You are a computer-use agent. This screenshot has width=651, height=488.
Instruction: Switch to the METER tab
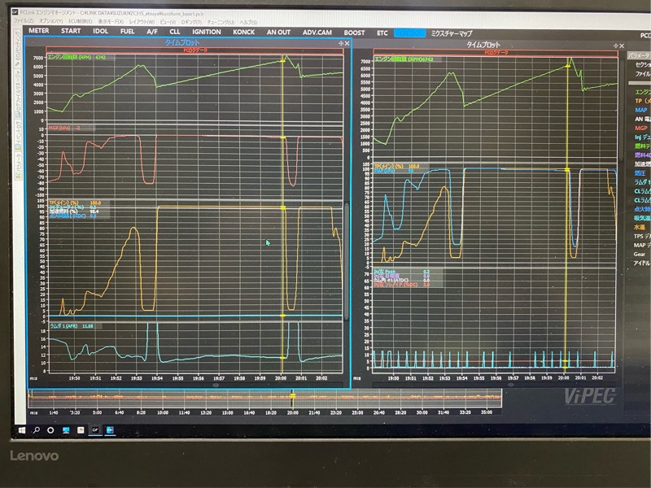click(38, 31)
